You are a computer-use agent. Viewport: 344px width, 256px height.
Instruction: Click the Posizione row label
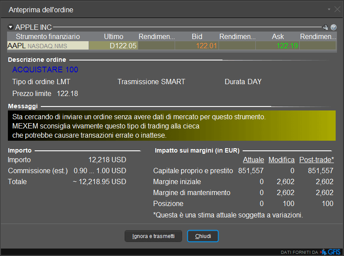pyautogui.click(x=168, y=203)
